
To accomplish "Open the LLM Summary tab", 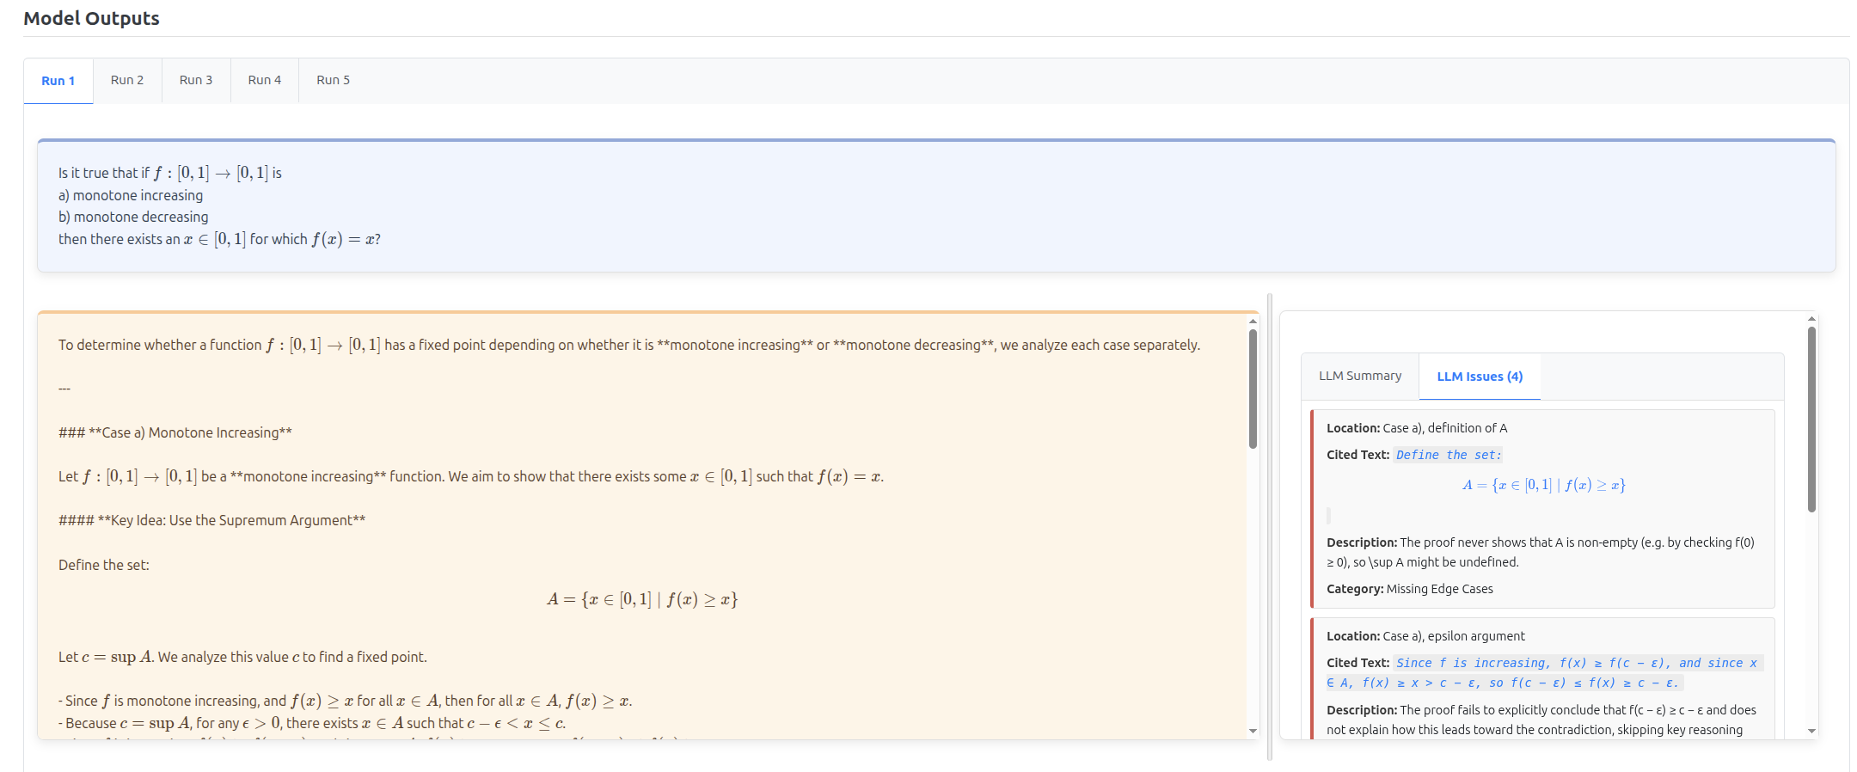I will [x=1360, y=377].
